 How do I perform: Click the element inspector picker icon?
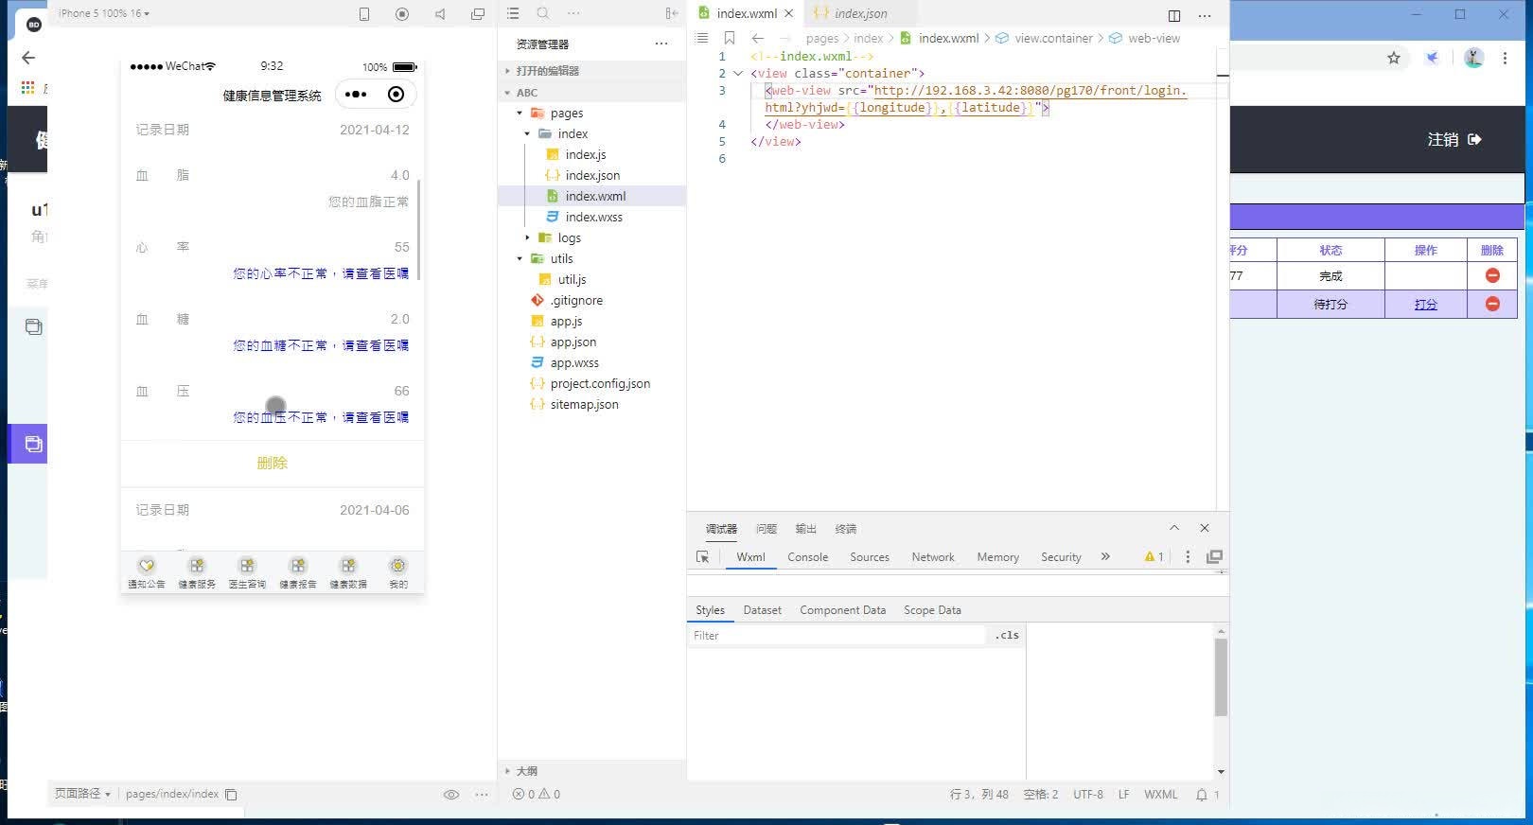click(702, 557)
